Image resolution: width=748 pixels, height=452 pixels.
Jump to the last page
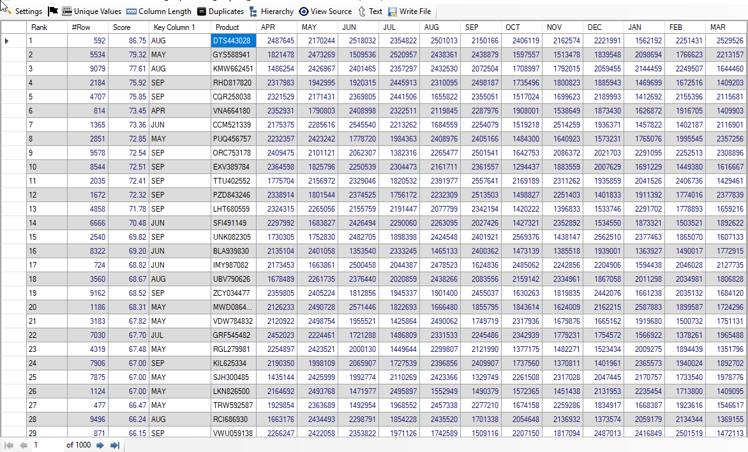coord(115,445)
